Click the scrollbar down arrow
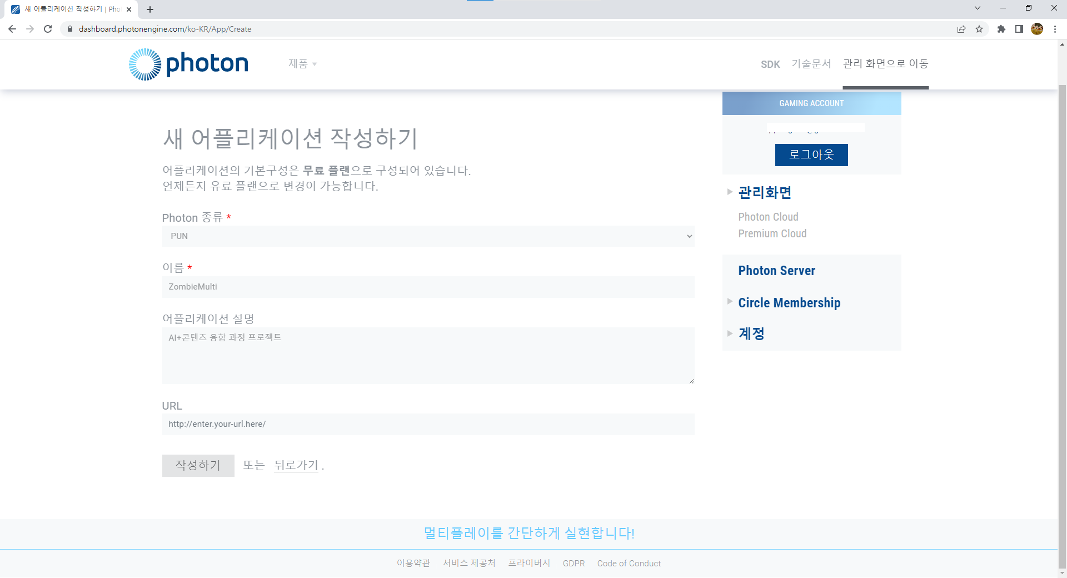This screenshot has width=1067, height=578. 1062,573
